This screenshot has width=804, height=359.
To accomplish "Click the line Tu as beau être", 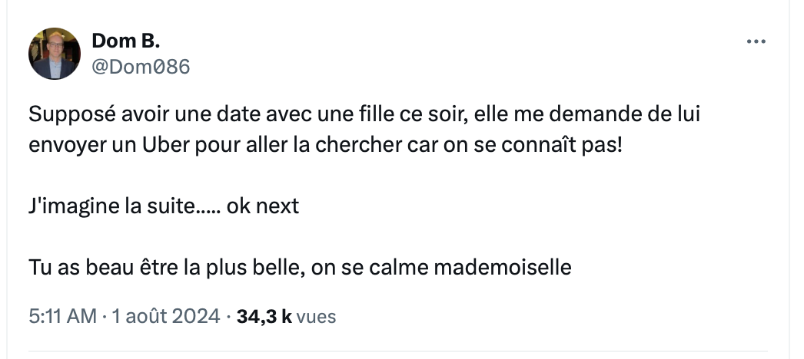I will click(300, 268).
